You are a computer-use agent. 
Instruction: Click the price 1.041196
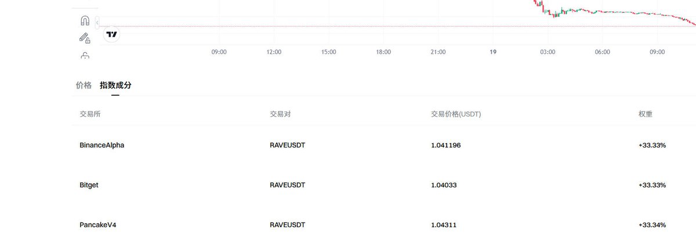[x=446, y=145]
